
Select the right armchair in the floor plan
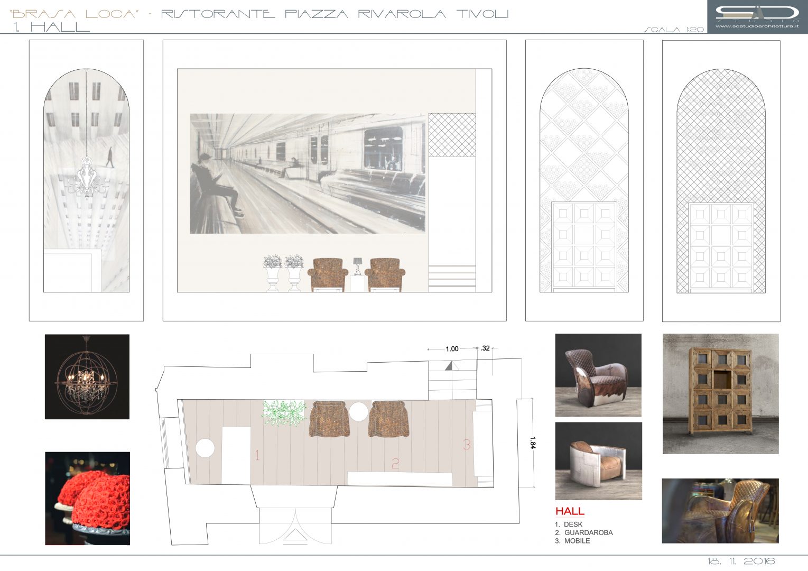(389, 419)
